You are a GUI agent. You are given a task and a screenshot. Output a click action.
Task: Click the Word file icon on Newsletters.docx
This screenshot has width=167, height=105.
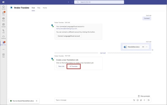click(125, 47)
